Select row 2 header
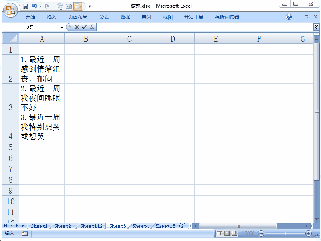Image resolution: width=321 pixels, height=241 pixels. (11, 69)
